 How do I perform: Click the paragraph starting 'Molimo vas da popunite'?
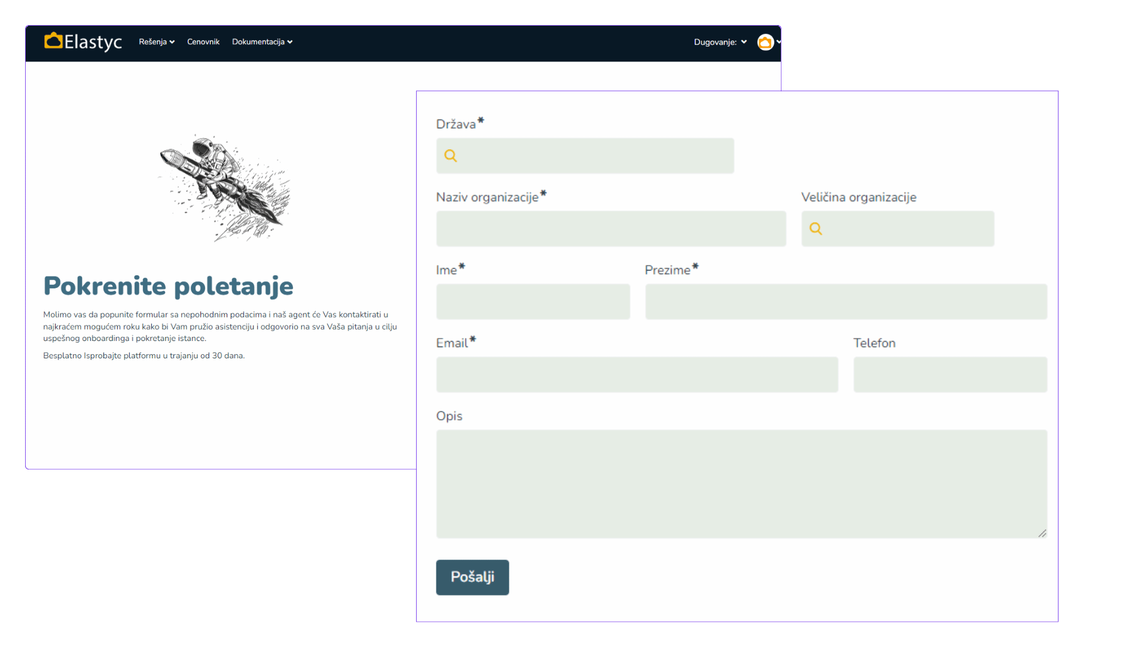pyautogui.click(x=220, y=327)
